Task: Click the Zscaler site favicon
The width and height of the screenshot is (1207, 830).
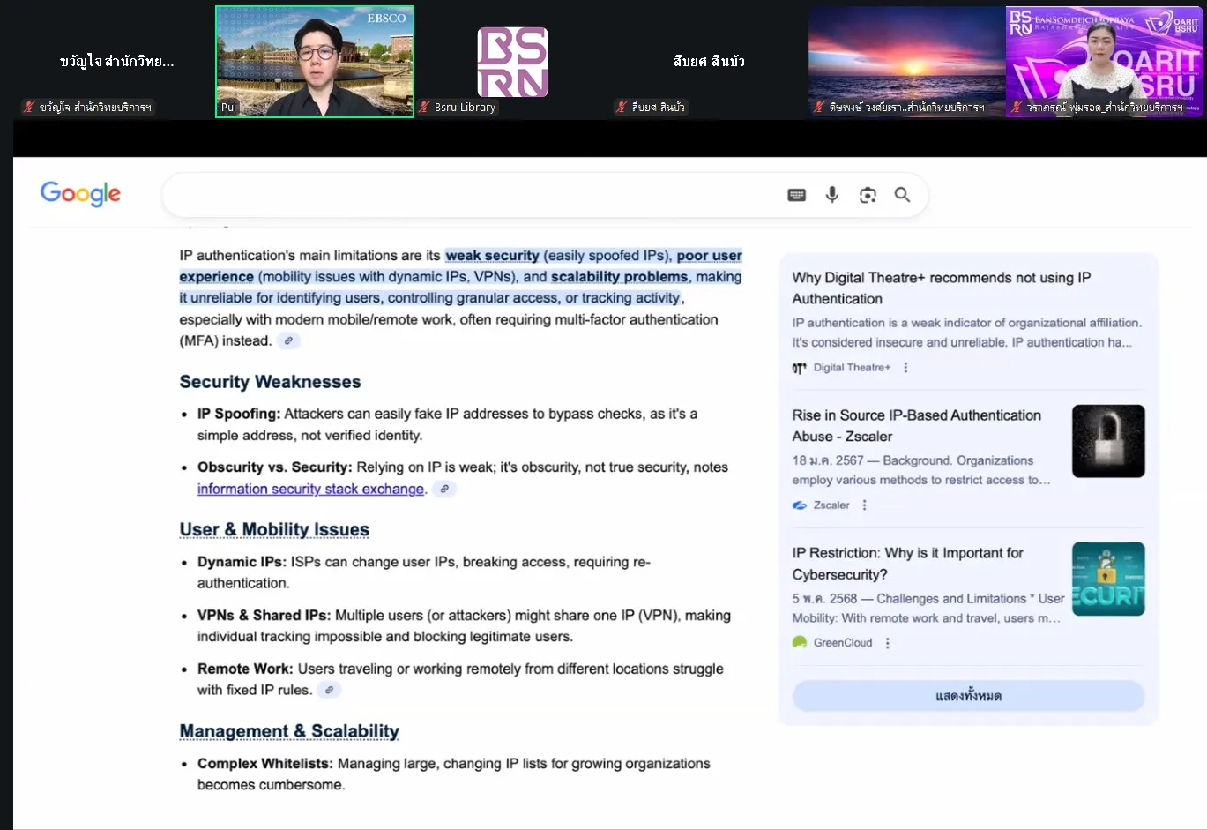Action: (800, 505)
